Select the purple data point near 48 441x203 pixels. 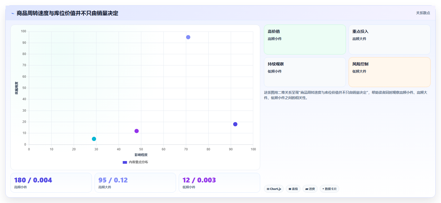coord(136,131)
